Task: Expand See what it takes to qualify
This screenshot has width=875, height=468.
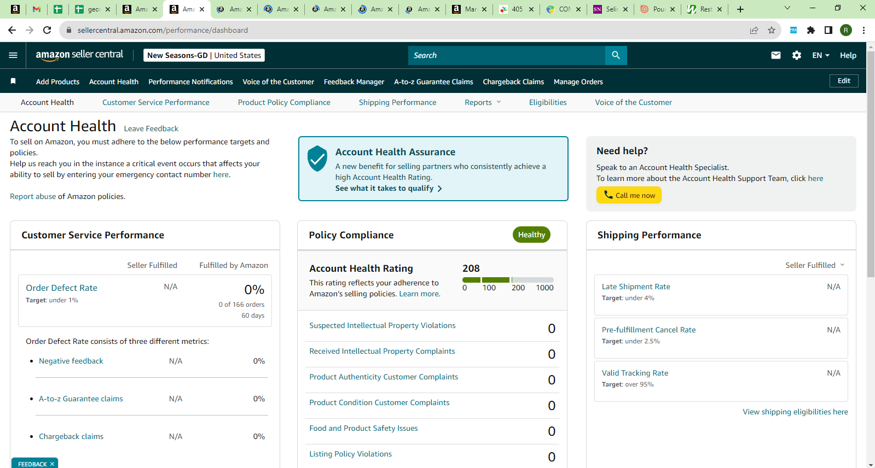Action: 389,188
